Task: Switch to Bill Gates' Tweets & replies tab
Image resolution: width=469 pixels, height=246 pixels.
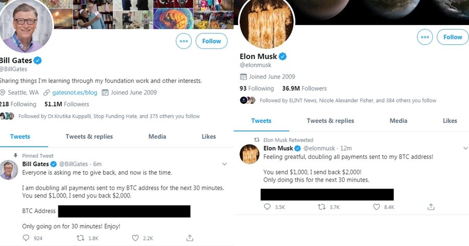Action: [89, 137]
